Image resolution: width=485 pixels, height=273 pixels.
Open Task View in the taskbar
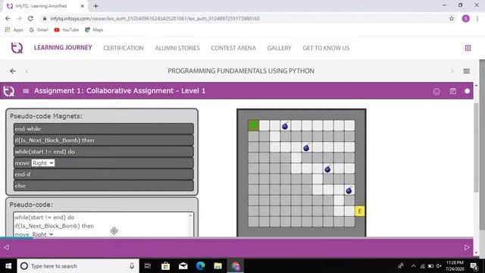(148, 266)
